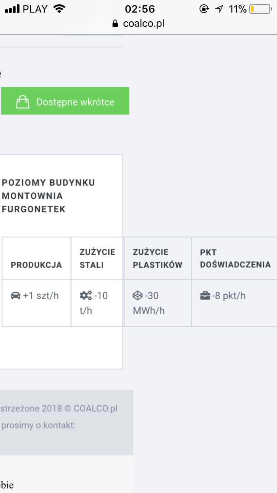Click the ZUŻYCIE STALI column header

97,259
